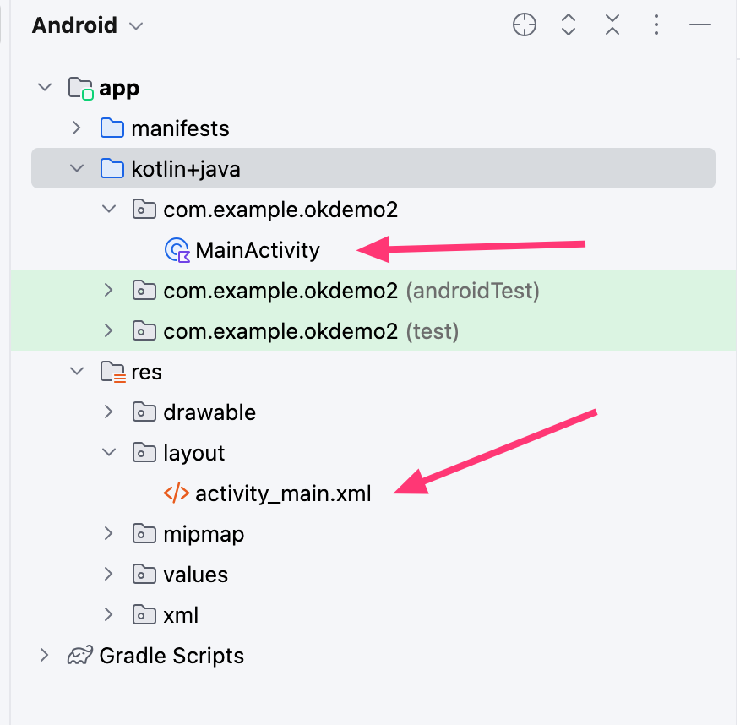Expand the androidTest package
This screenshot has width=740, height=725.
coord(108,291)
